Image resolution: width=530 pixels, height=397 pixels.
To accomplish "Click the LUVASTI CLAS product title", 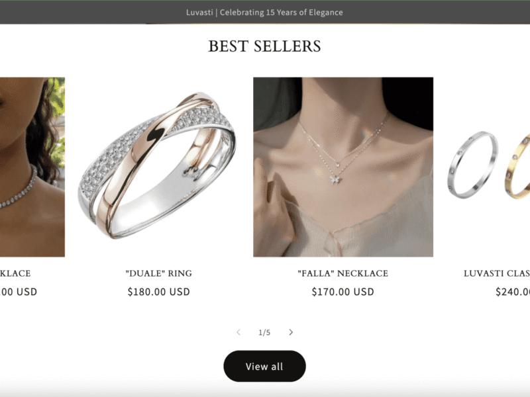I will (x=496, y=273).
